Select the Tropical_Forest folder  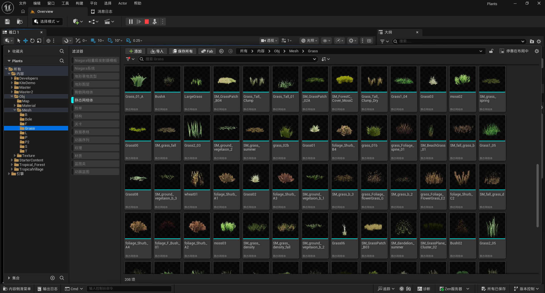tap(32, 165)
